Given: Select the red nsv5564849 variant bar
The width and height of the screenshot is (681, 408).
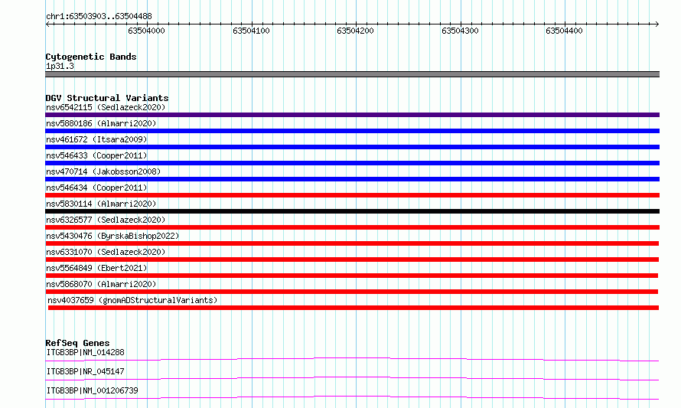Looking at the screenshot, I should coord(352,276).
